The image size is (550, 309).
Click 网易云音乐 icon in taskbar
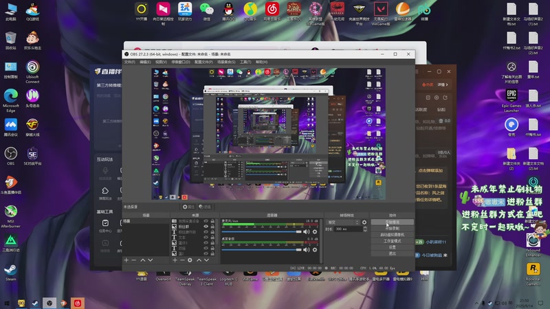click(x=78, y=303)
